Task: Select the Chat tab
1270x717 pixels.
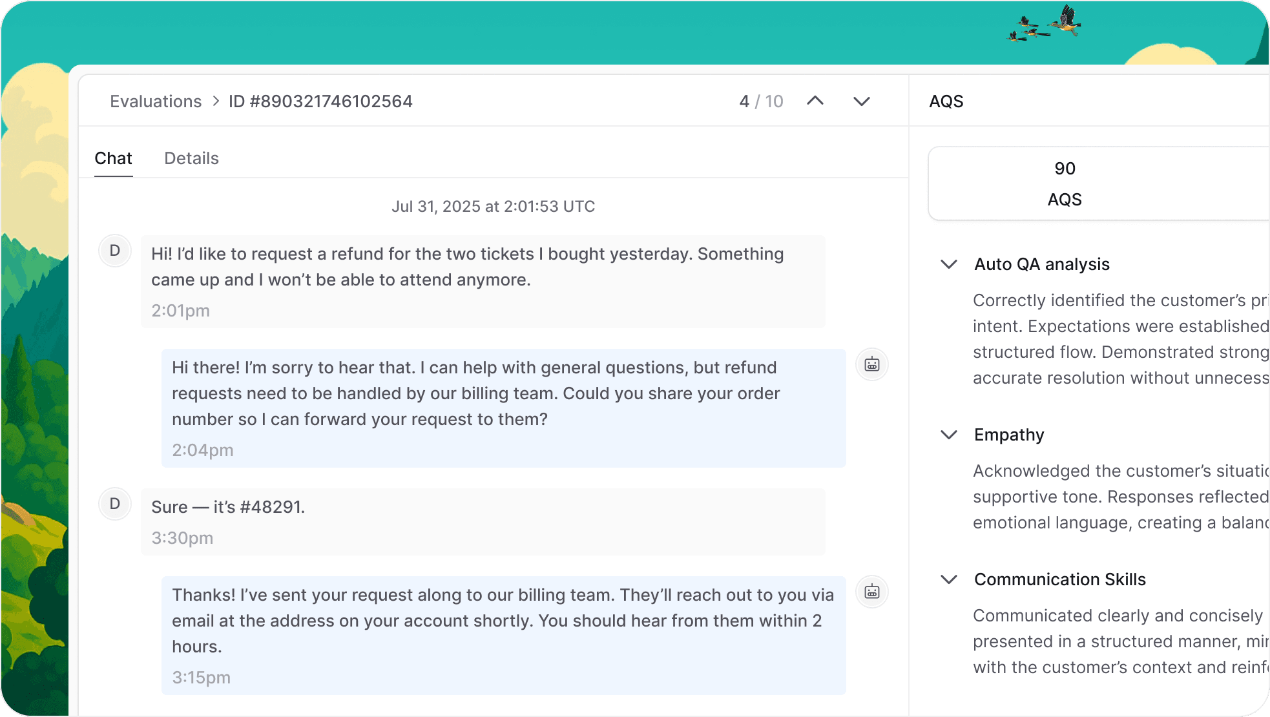Action: [113, 158]
